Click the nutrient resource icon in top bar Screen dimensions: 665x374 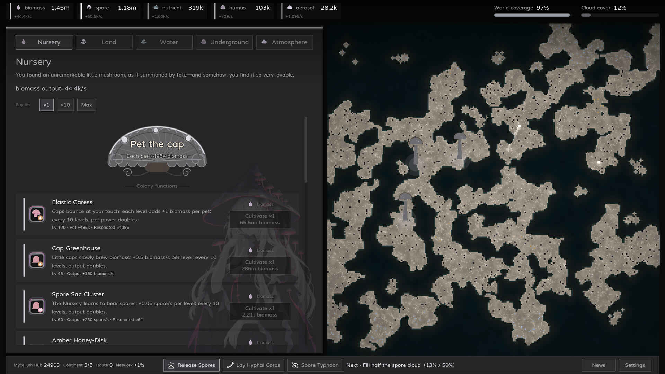pos(156,7)
